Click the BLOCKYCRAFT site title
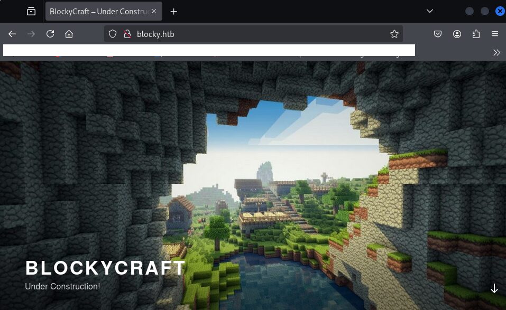Image resolution: width=506 pixels, height=310 pixels. (x=105, y=268)
